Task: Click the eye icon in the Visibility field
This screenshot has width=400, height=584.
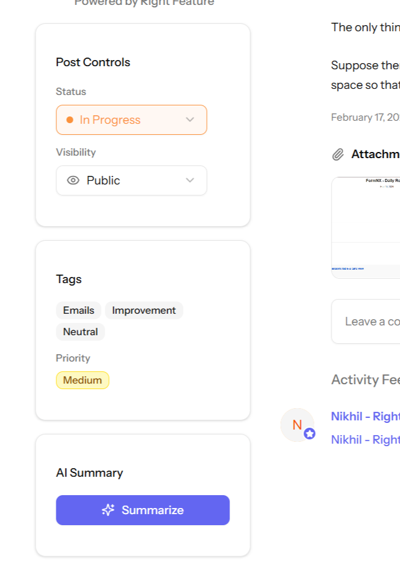Action: (73, 180)
